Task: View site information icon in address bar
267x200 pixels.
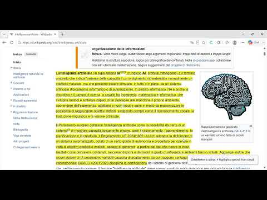Action: pyautogui.click(x=19, y=43)
